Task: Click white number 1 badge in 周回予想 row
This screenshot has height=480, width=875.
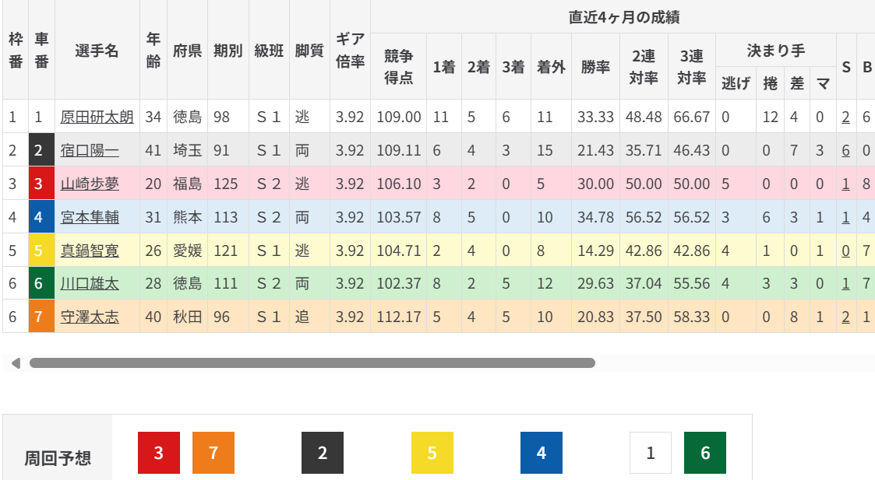Action: click(x=651, y=453)
